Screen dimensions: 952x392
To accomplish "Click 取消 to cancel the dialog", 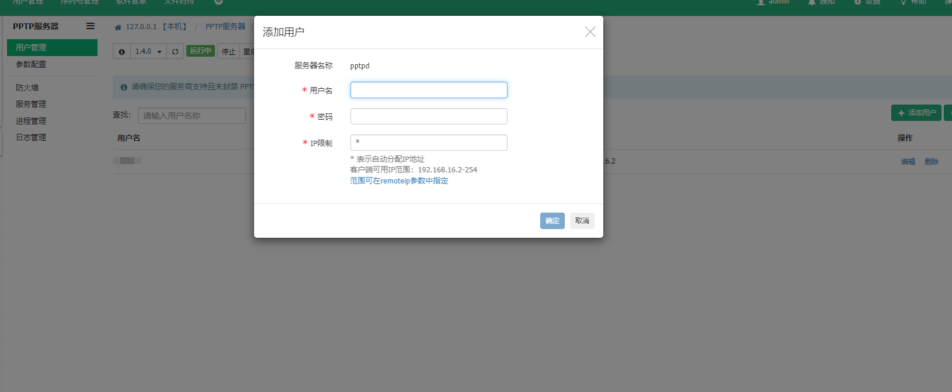I will click(582, 221).
